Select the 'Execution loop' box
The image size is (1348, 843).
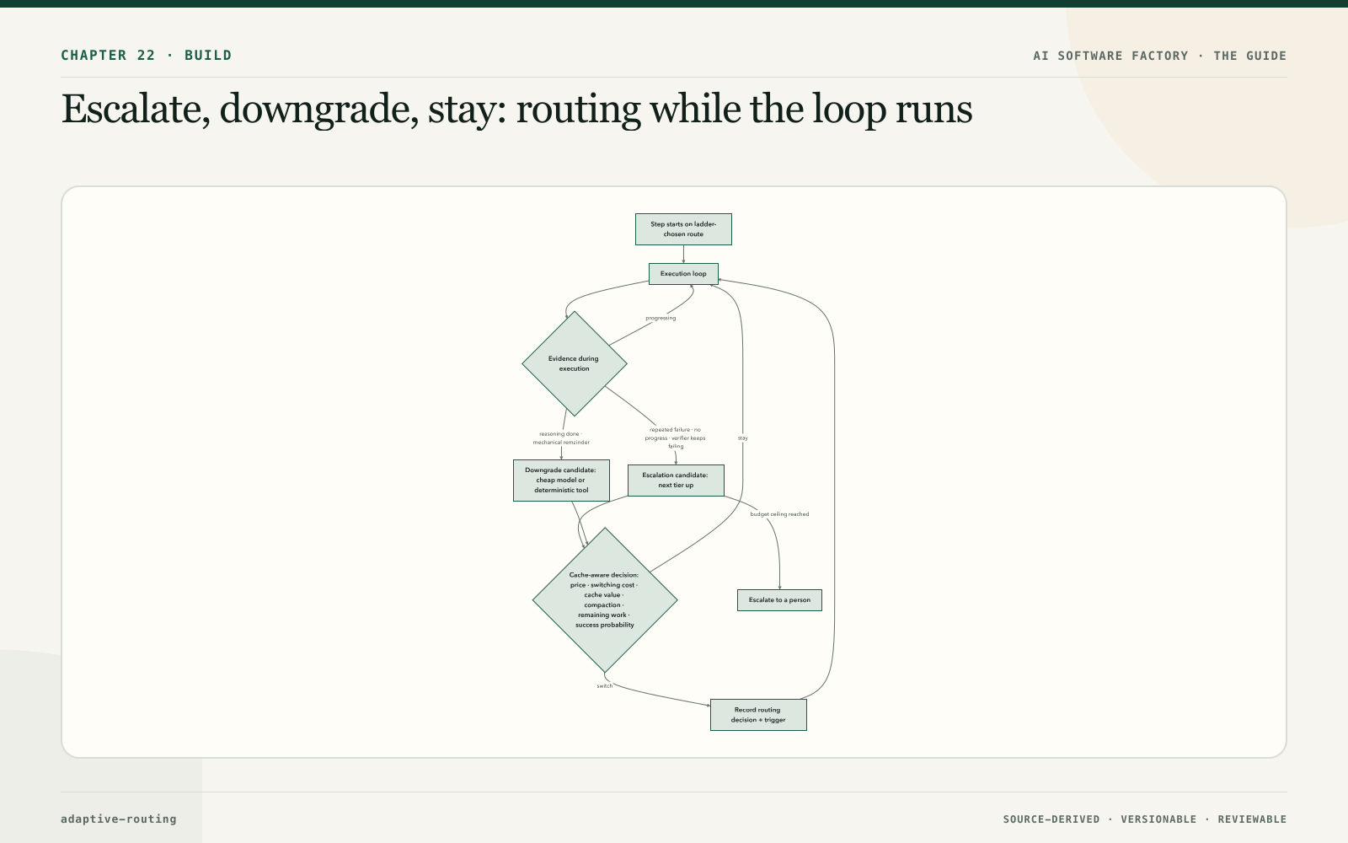click(x=683, y=274)
